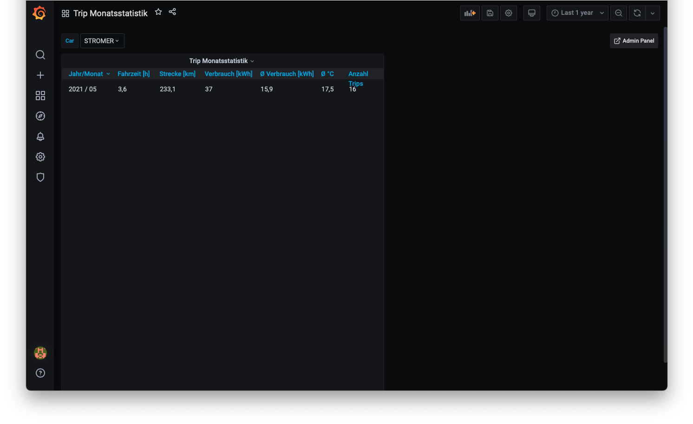Click the Admin Panel link button
The image size is (693, 424).
634,41
